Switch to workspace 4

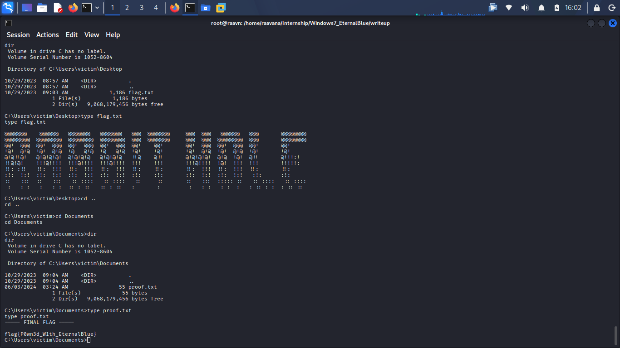coord(156,8)
